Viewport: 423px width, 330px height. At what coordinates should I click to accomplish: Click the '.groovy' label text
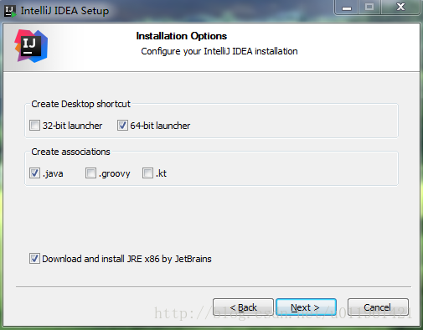click(x=114, y=173)
